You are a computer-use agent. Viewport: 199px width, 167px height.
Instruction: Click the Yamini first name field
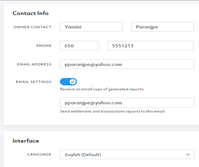point(91,27)
